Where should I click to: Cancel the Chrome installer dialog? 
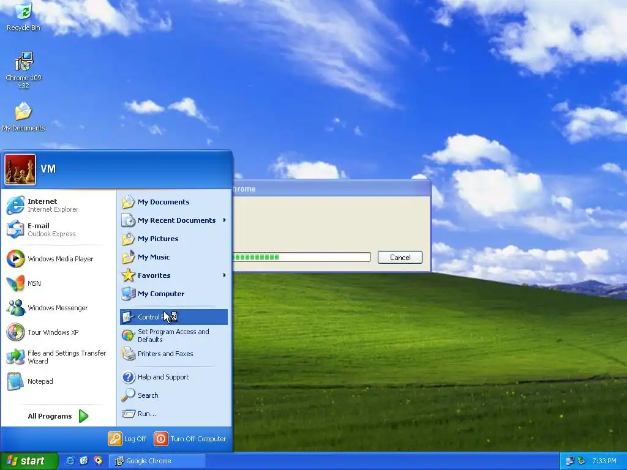pyautogui.click(x=400, y=258)
